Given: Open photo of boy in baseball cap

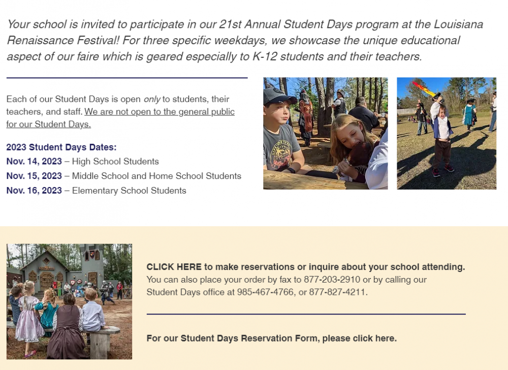Looking at the screenshot, I should 325,133.
